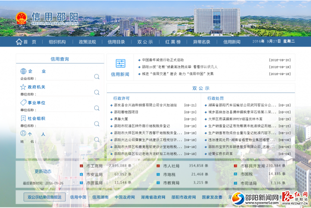Click the star icon beside 政府机关
311x208 pixels.
tap(23, 87)
